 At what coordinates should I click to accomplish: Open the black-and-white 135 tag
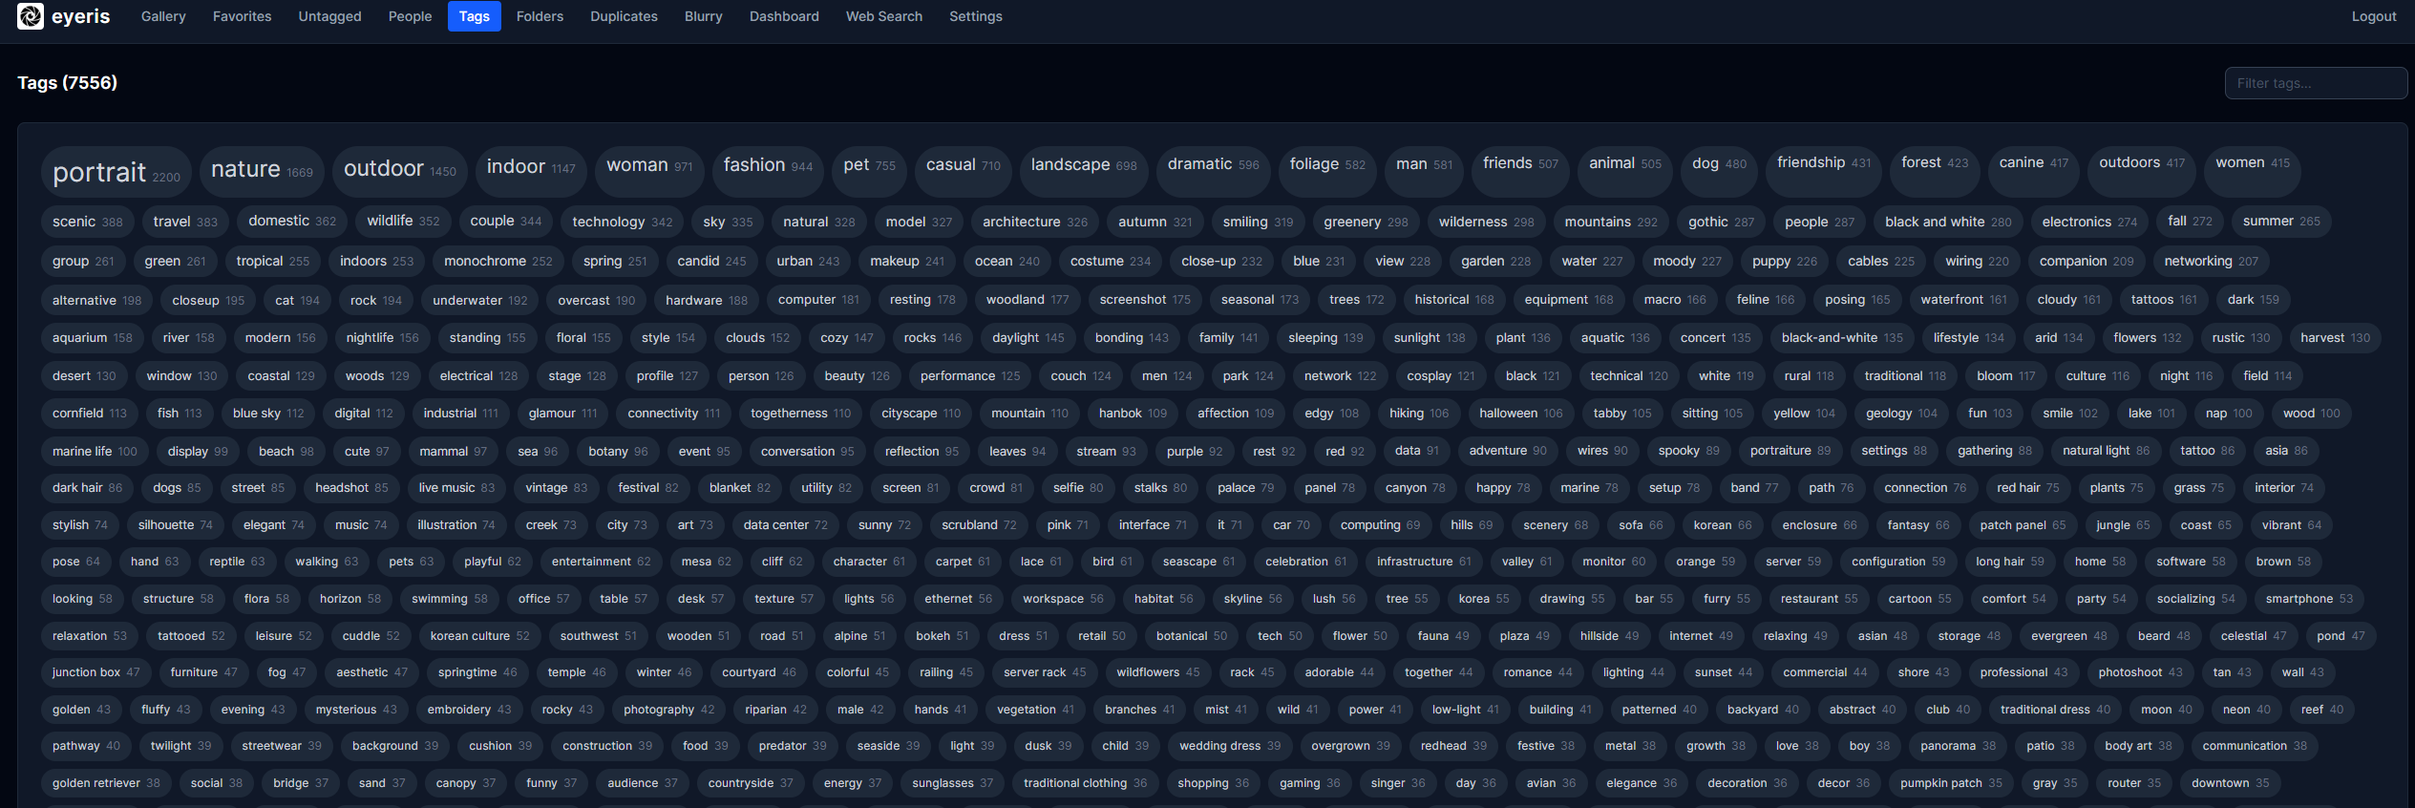[1842, 338]
